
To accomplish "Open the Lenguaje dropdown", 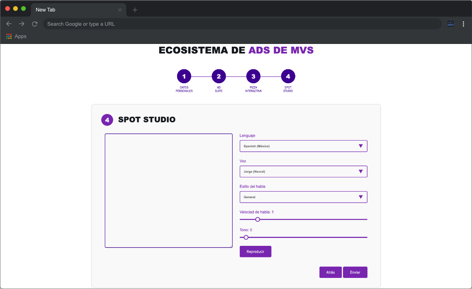I will (x=303, y=146).
